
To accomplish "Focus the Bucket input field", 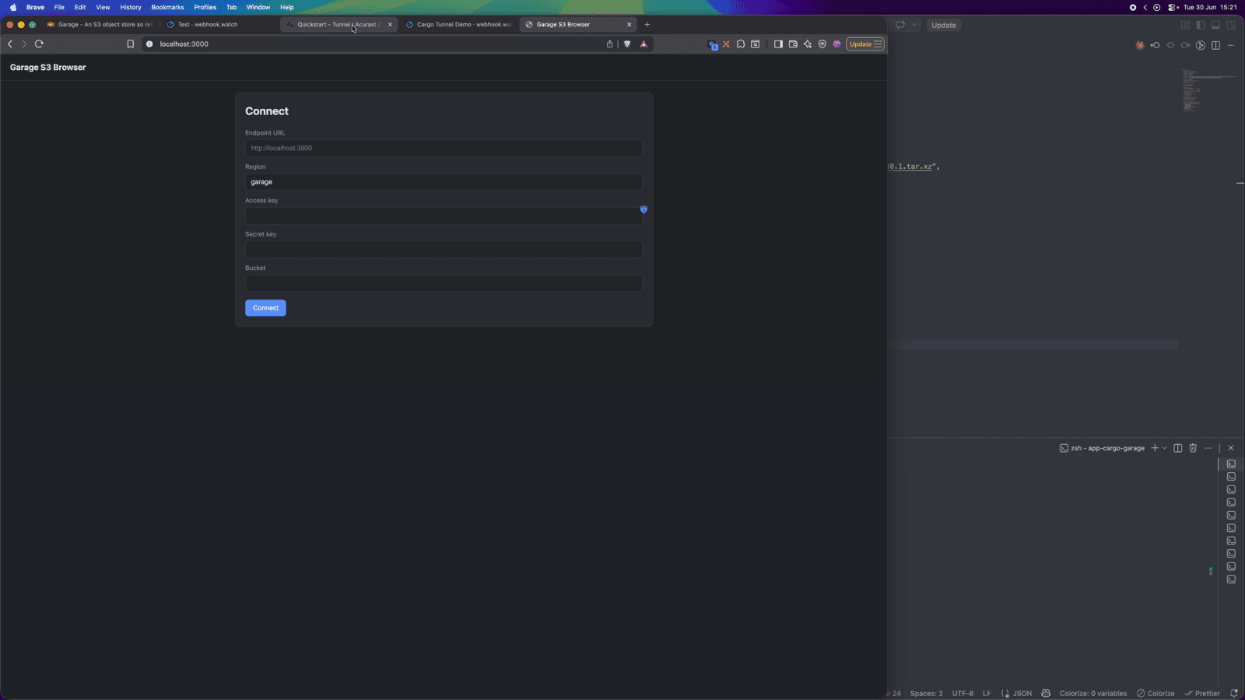I will click(x=444, y=283).
